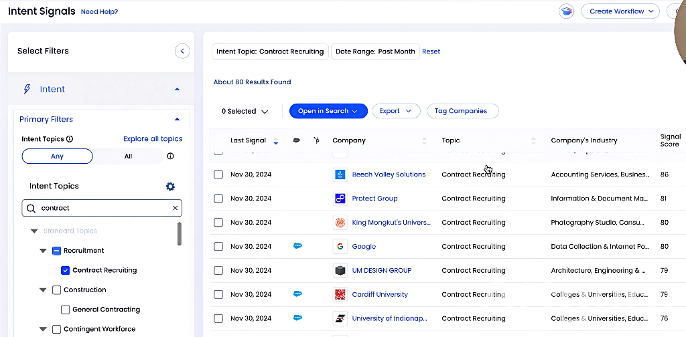Click the Beech Valley Solutions logo
This screenshot has height=337, width=686.
340,175
